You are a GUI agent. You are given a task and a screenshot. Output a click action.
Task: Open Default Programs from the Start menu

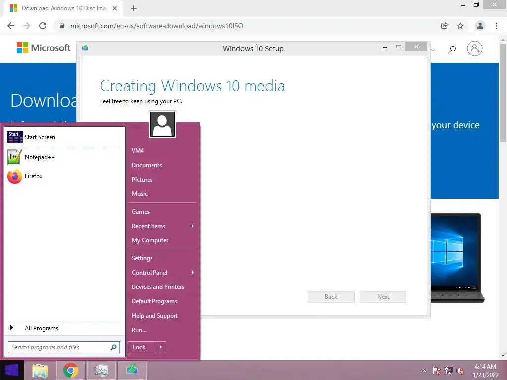(x=154, y=301)
